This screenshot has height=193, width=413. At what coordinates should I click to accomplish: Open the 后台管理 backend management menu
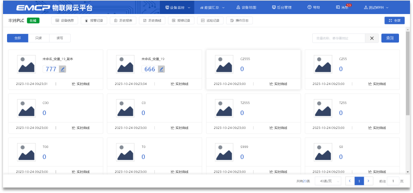282,7
